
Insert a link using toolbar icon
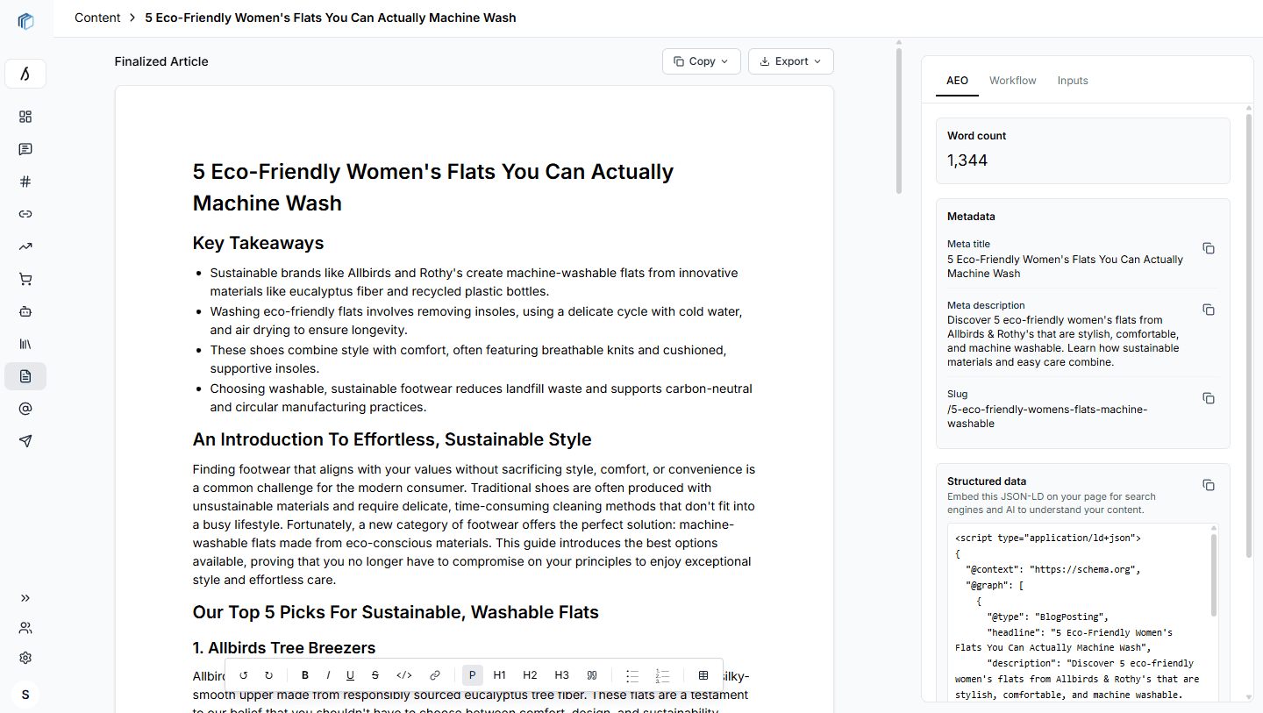(435, 675)
